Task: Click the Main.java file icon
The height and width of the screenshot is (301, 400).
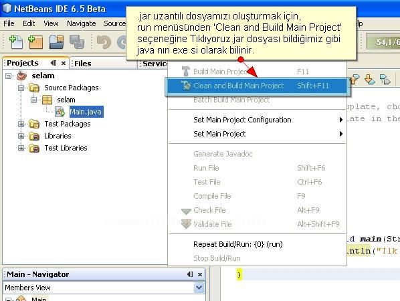Action: click(x=60, y=112)
